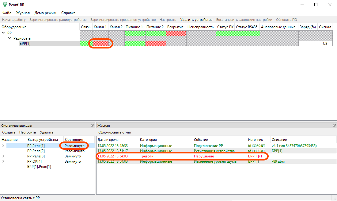
Task: Undock the Журнал panel with its float icon
Action: pyautogui.click(x=334, y=125)
